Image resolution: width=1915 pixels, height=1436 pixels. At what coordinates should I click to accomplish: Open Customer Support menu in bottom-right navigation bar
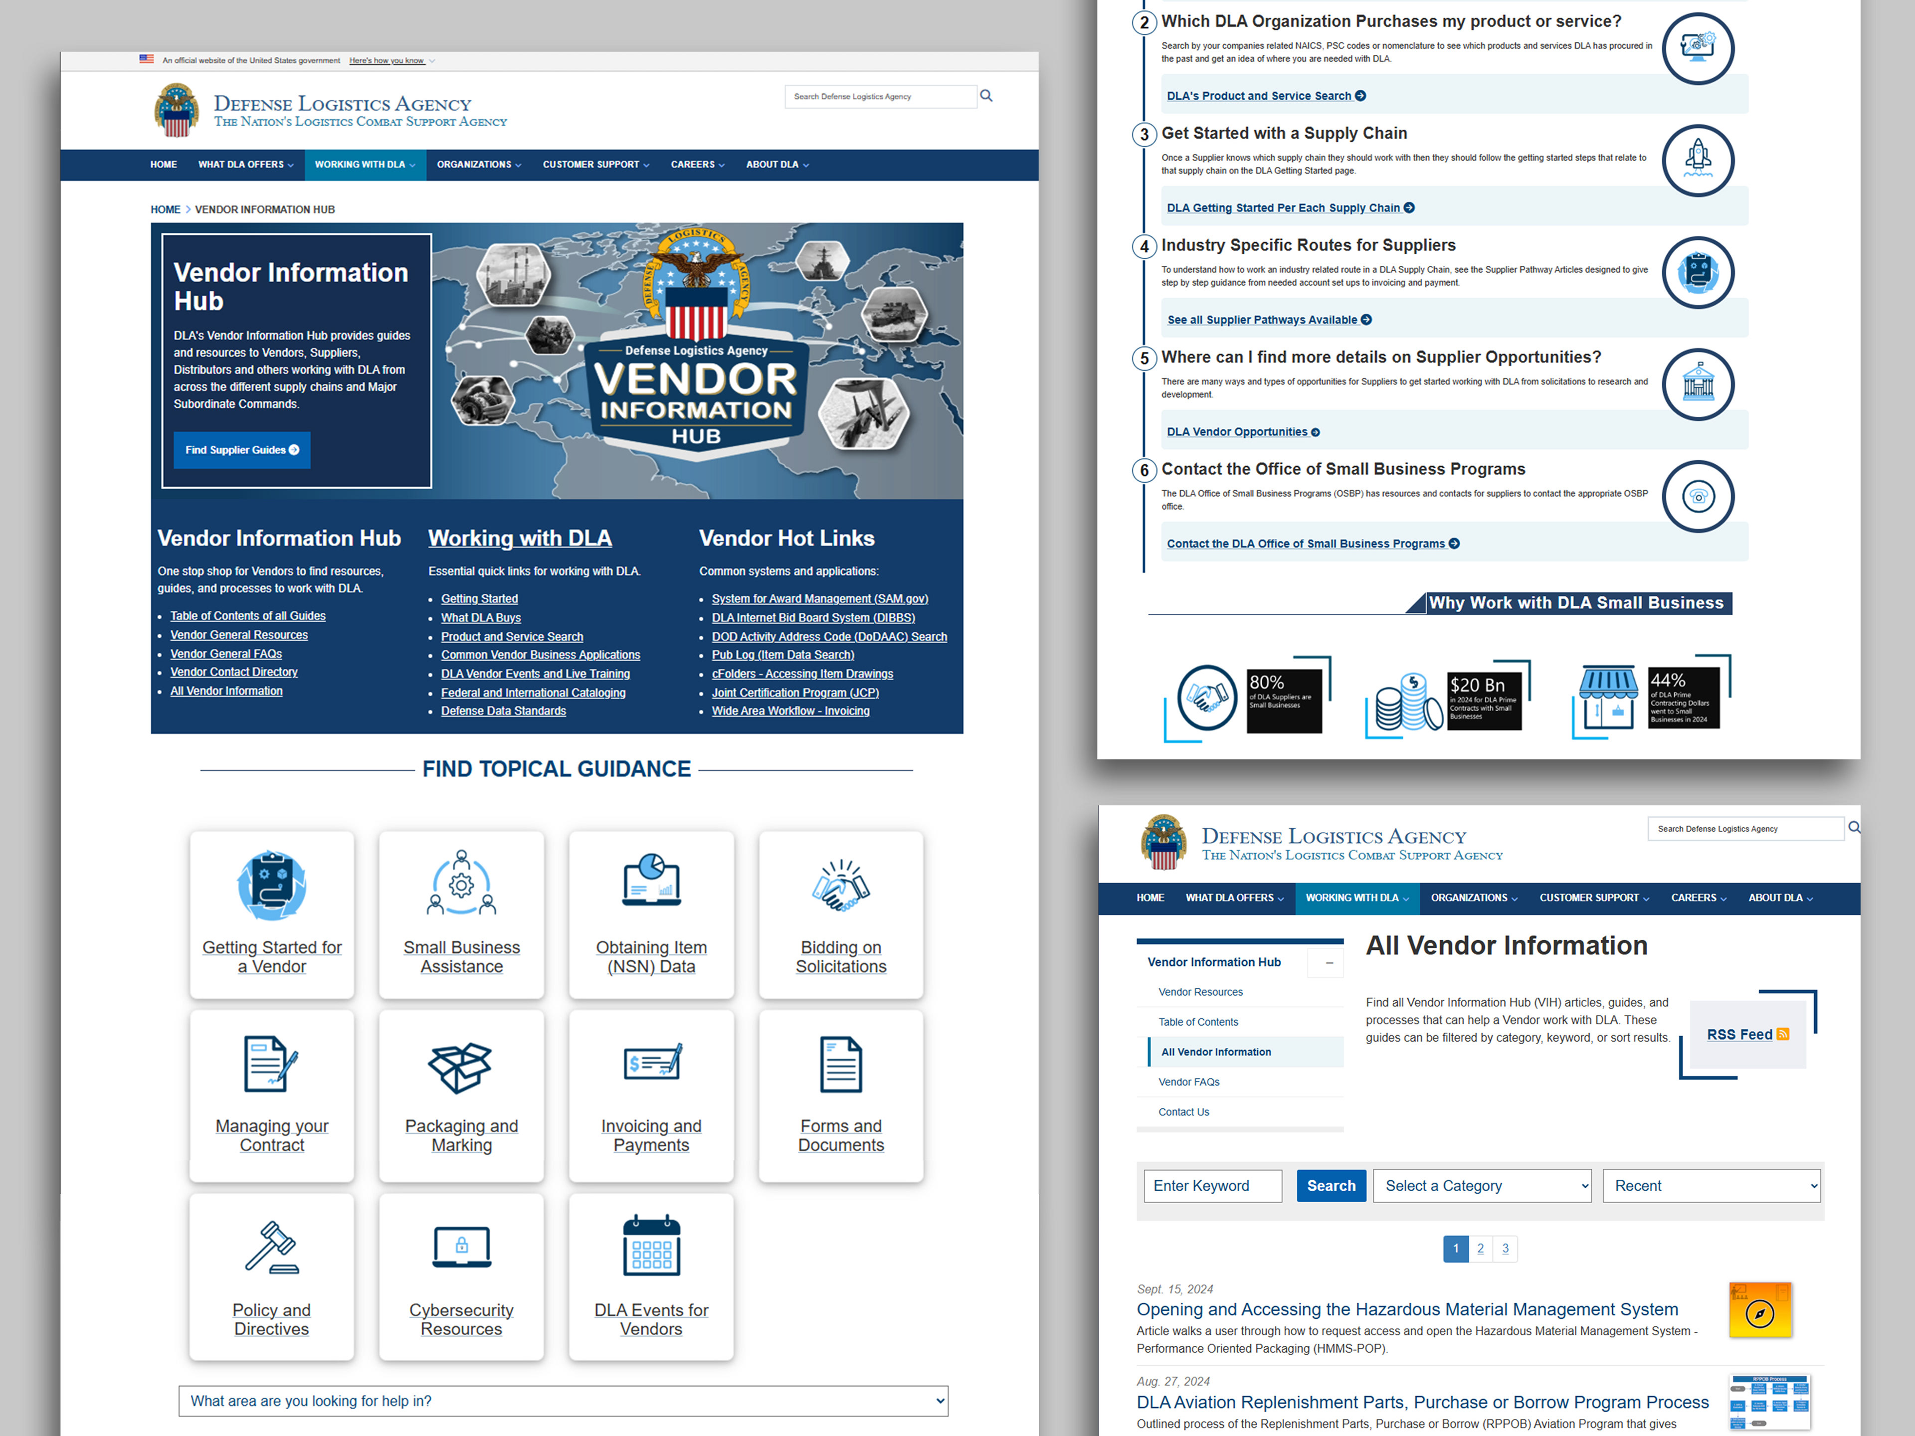1593,897
